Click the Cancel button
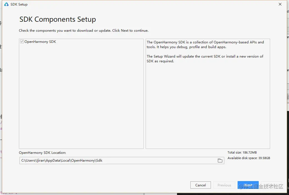This screenshot has width=289, height=195. tap(201, 185)
